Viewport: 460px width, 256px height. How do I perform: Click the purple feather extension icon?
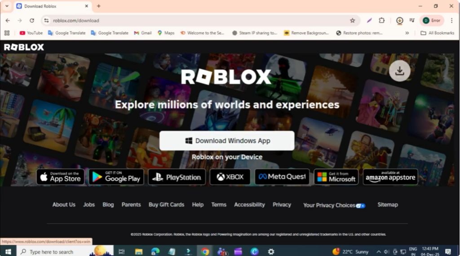pos(369,21)
